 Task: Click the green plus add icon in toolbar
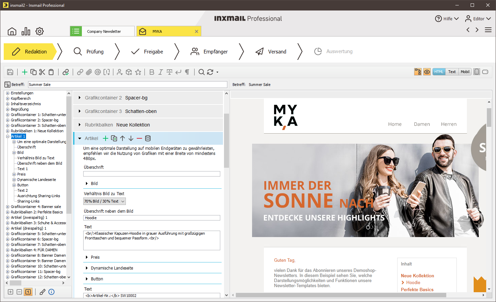(24, 72)
